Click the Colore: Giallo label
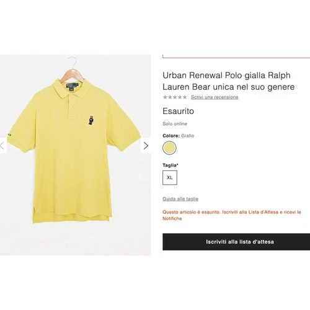Screen dimensions: 310x310 [178, 136]
